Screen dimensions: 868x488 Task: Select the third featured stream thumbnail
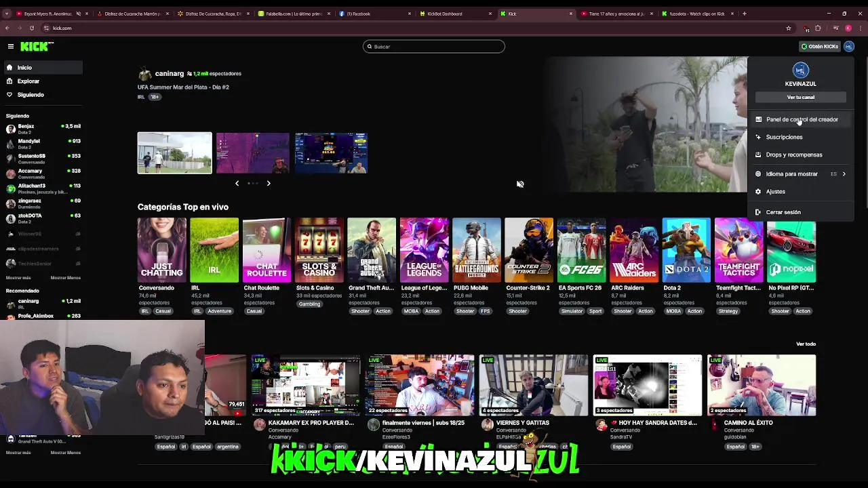(332, 153)
